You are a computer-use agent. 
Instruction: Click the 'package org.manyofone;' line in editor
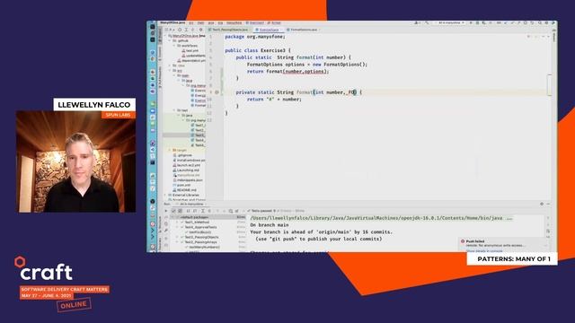point(255,37)
